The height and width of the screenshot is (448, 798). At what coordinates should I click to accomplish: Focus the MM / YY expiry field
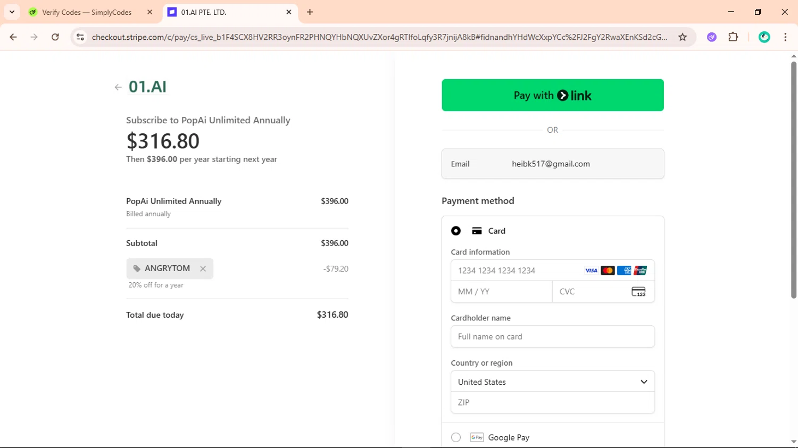(x=502, y=292)
